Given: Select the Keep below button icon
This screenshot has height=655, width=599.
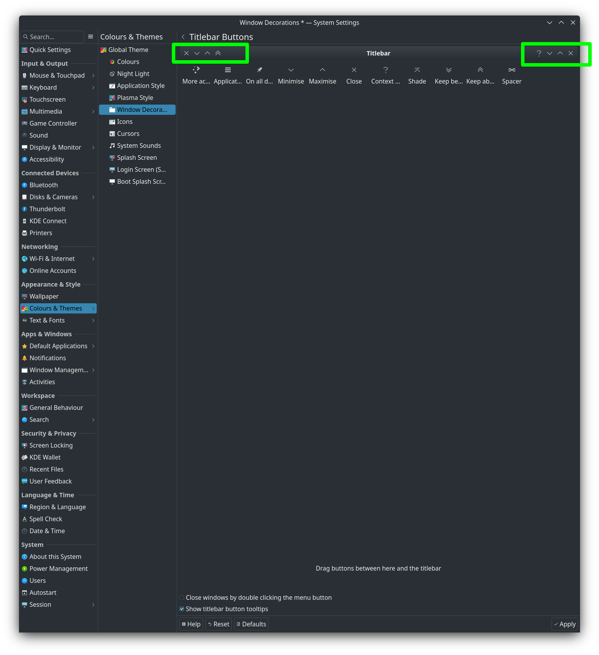Looking at the screenshot, I should point(449,70).
